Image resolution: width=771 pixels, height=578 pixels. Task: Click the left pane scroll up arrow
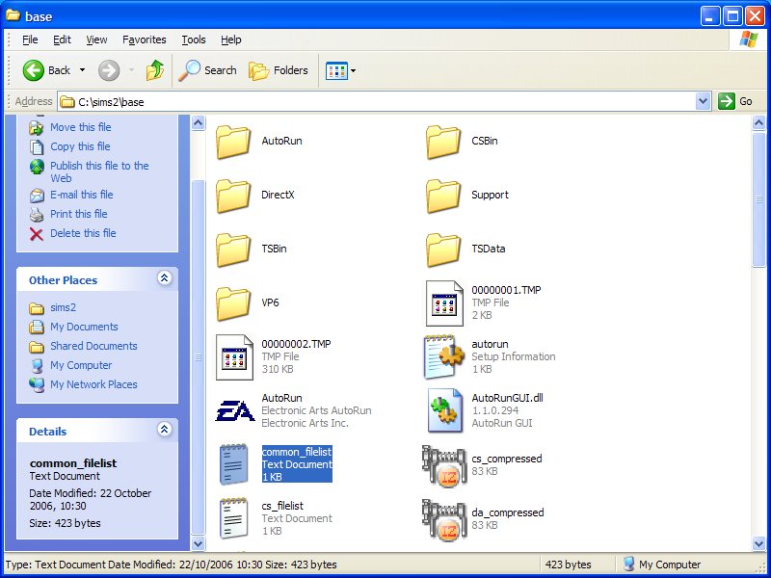(x=198, y=122)
